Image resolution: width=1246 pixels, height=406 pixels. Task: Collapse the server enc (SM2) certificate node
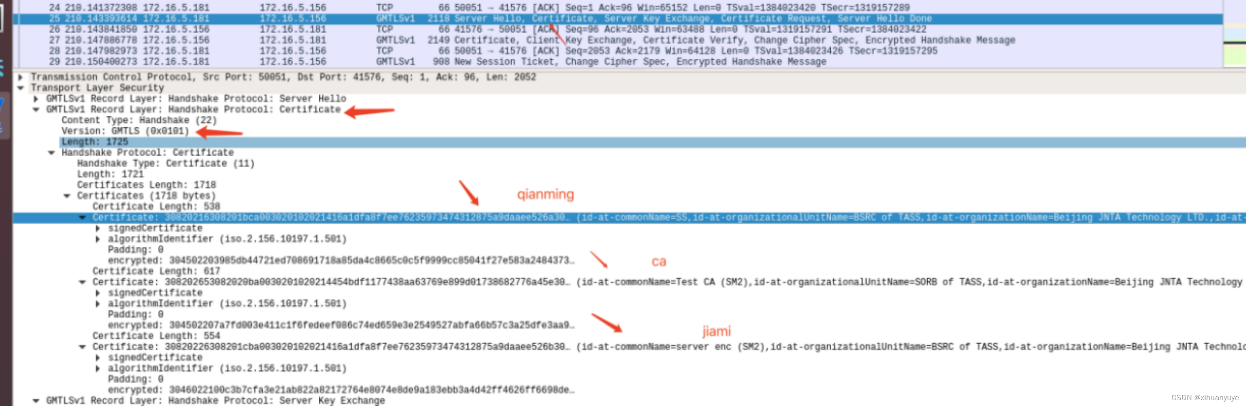click(82, 347)
